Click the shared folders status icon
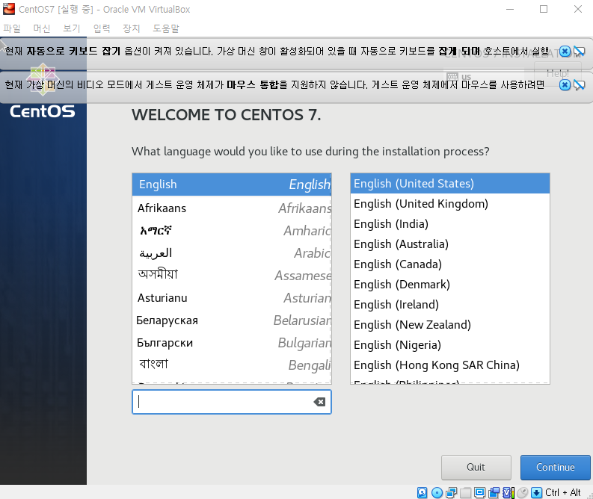The image size is (593, 499). tap(466, 492)
